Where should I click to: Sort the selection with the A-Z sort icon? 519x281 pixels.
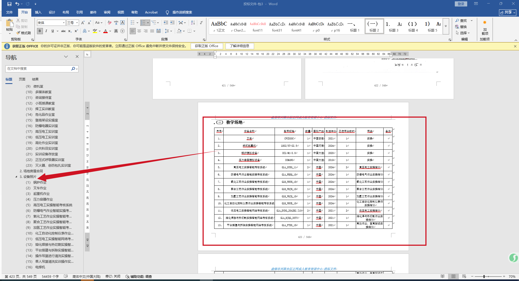[x=193, y=23]
